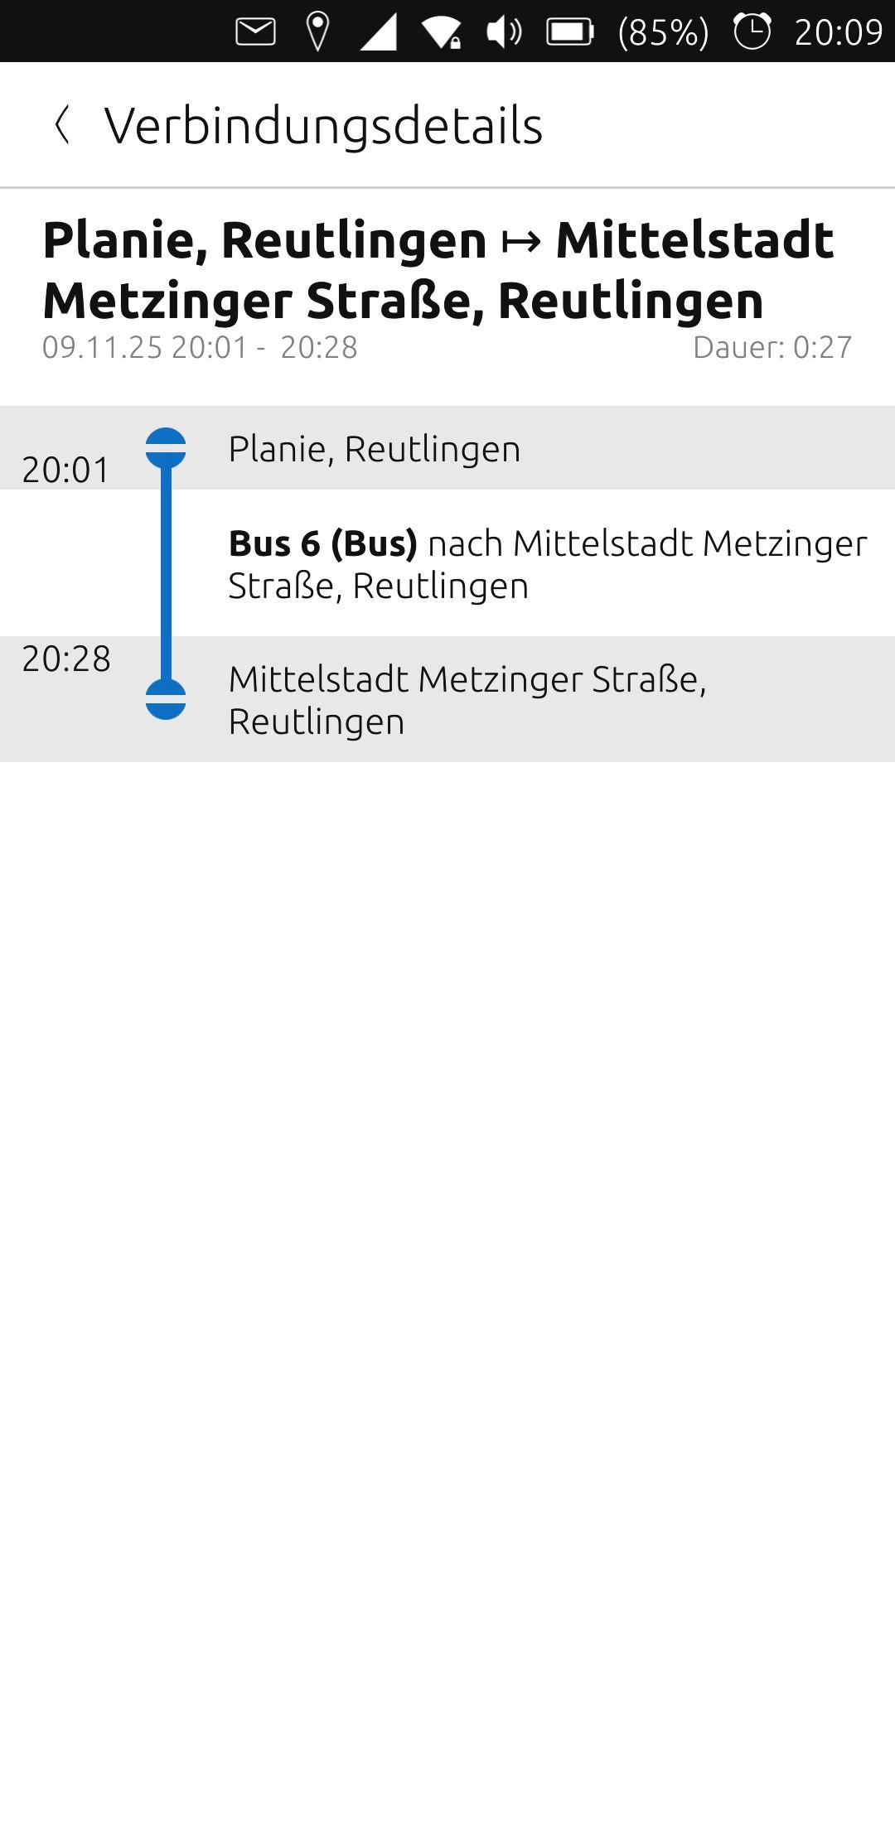This screenshot has height=1839, width=895.
Task: Tap the bold route heading text
Action: [x=439, y=270]
